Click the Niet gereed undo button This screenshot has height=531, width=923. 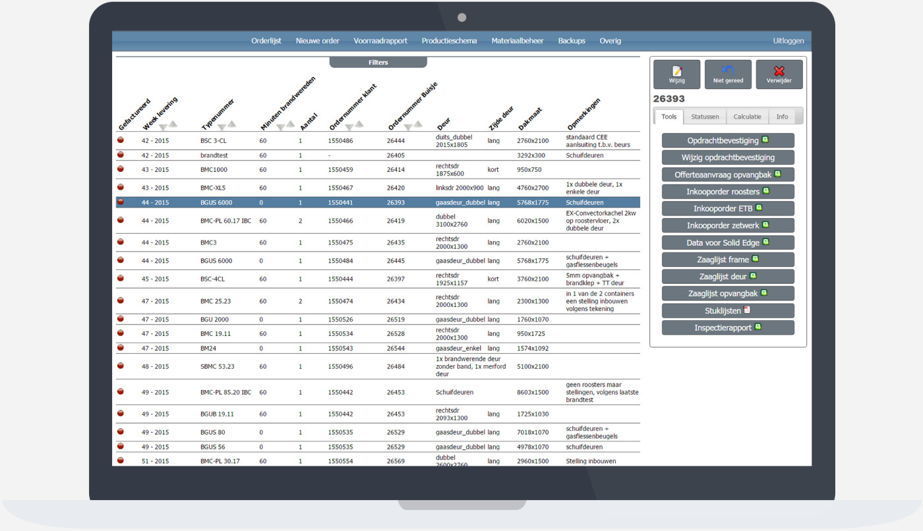click(x=728, y=74)
